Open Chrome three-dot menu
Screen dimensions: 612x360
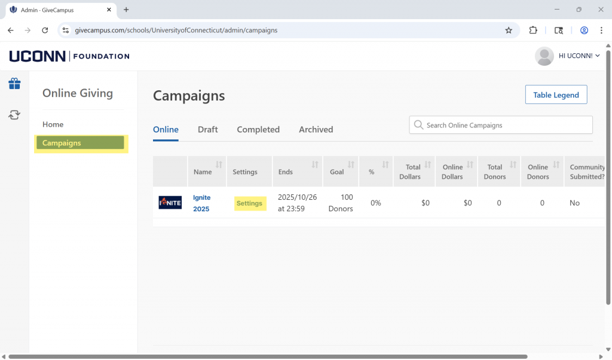click(x=601, y=30)
